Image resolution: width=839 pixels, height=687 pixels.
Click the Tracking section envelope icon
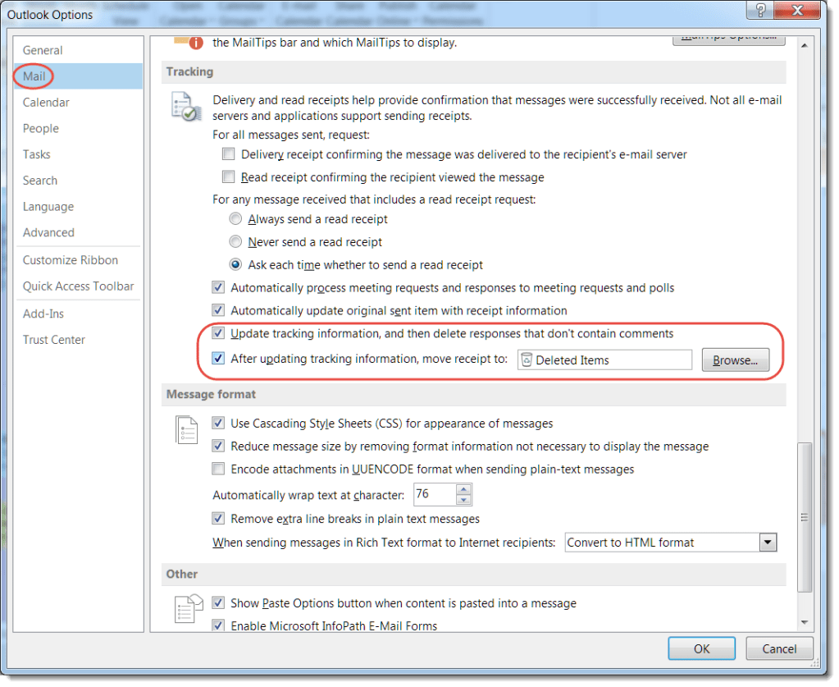[x=186, y=104]
